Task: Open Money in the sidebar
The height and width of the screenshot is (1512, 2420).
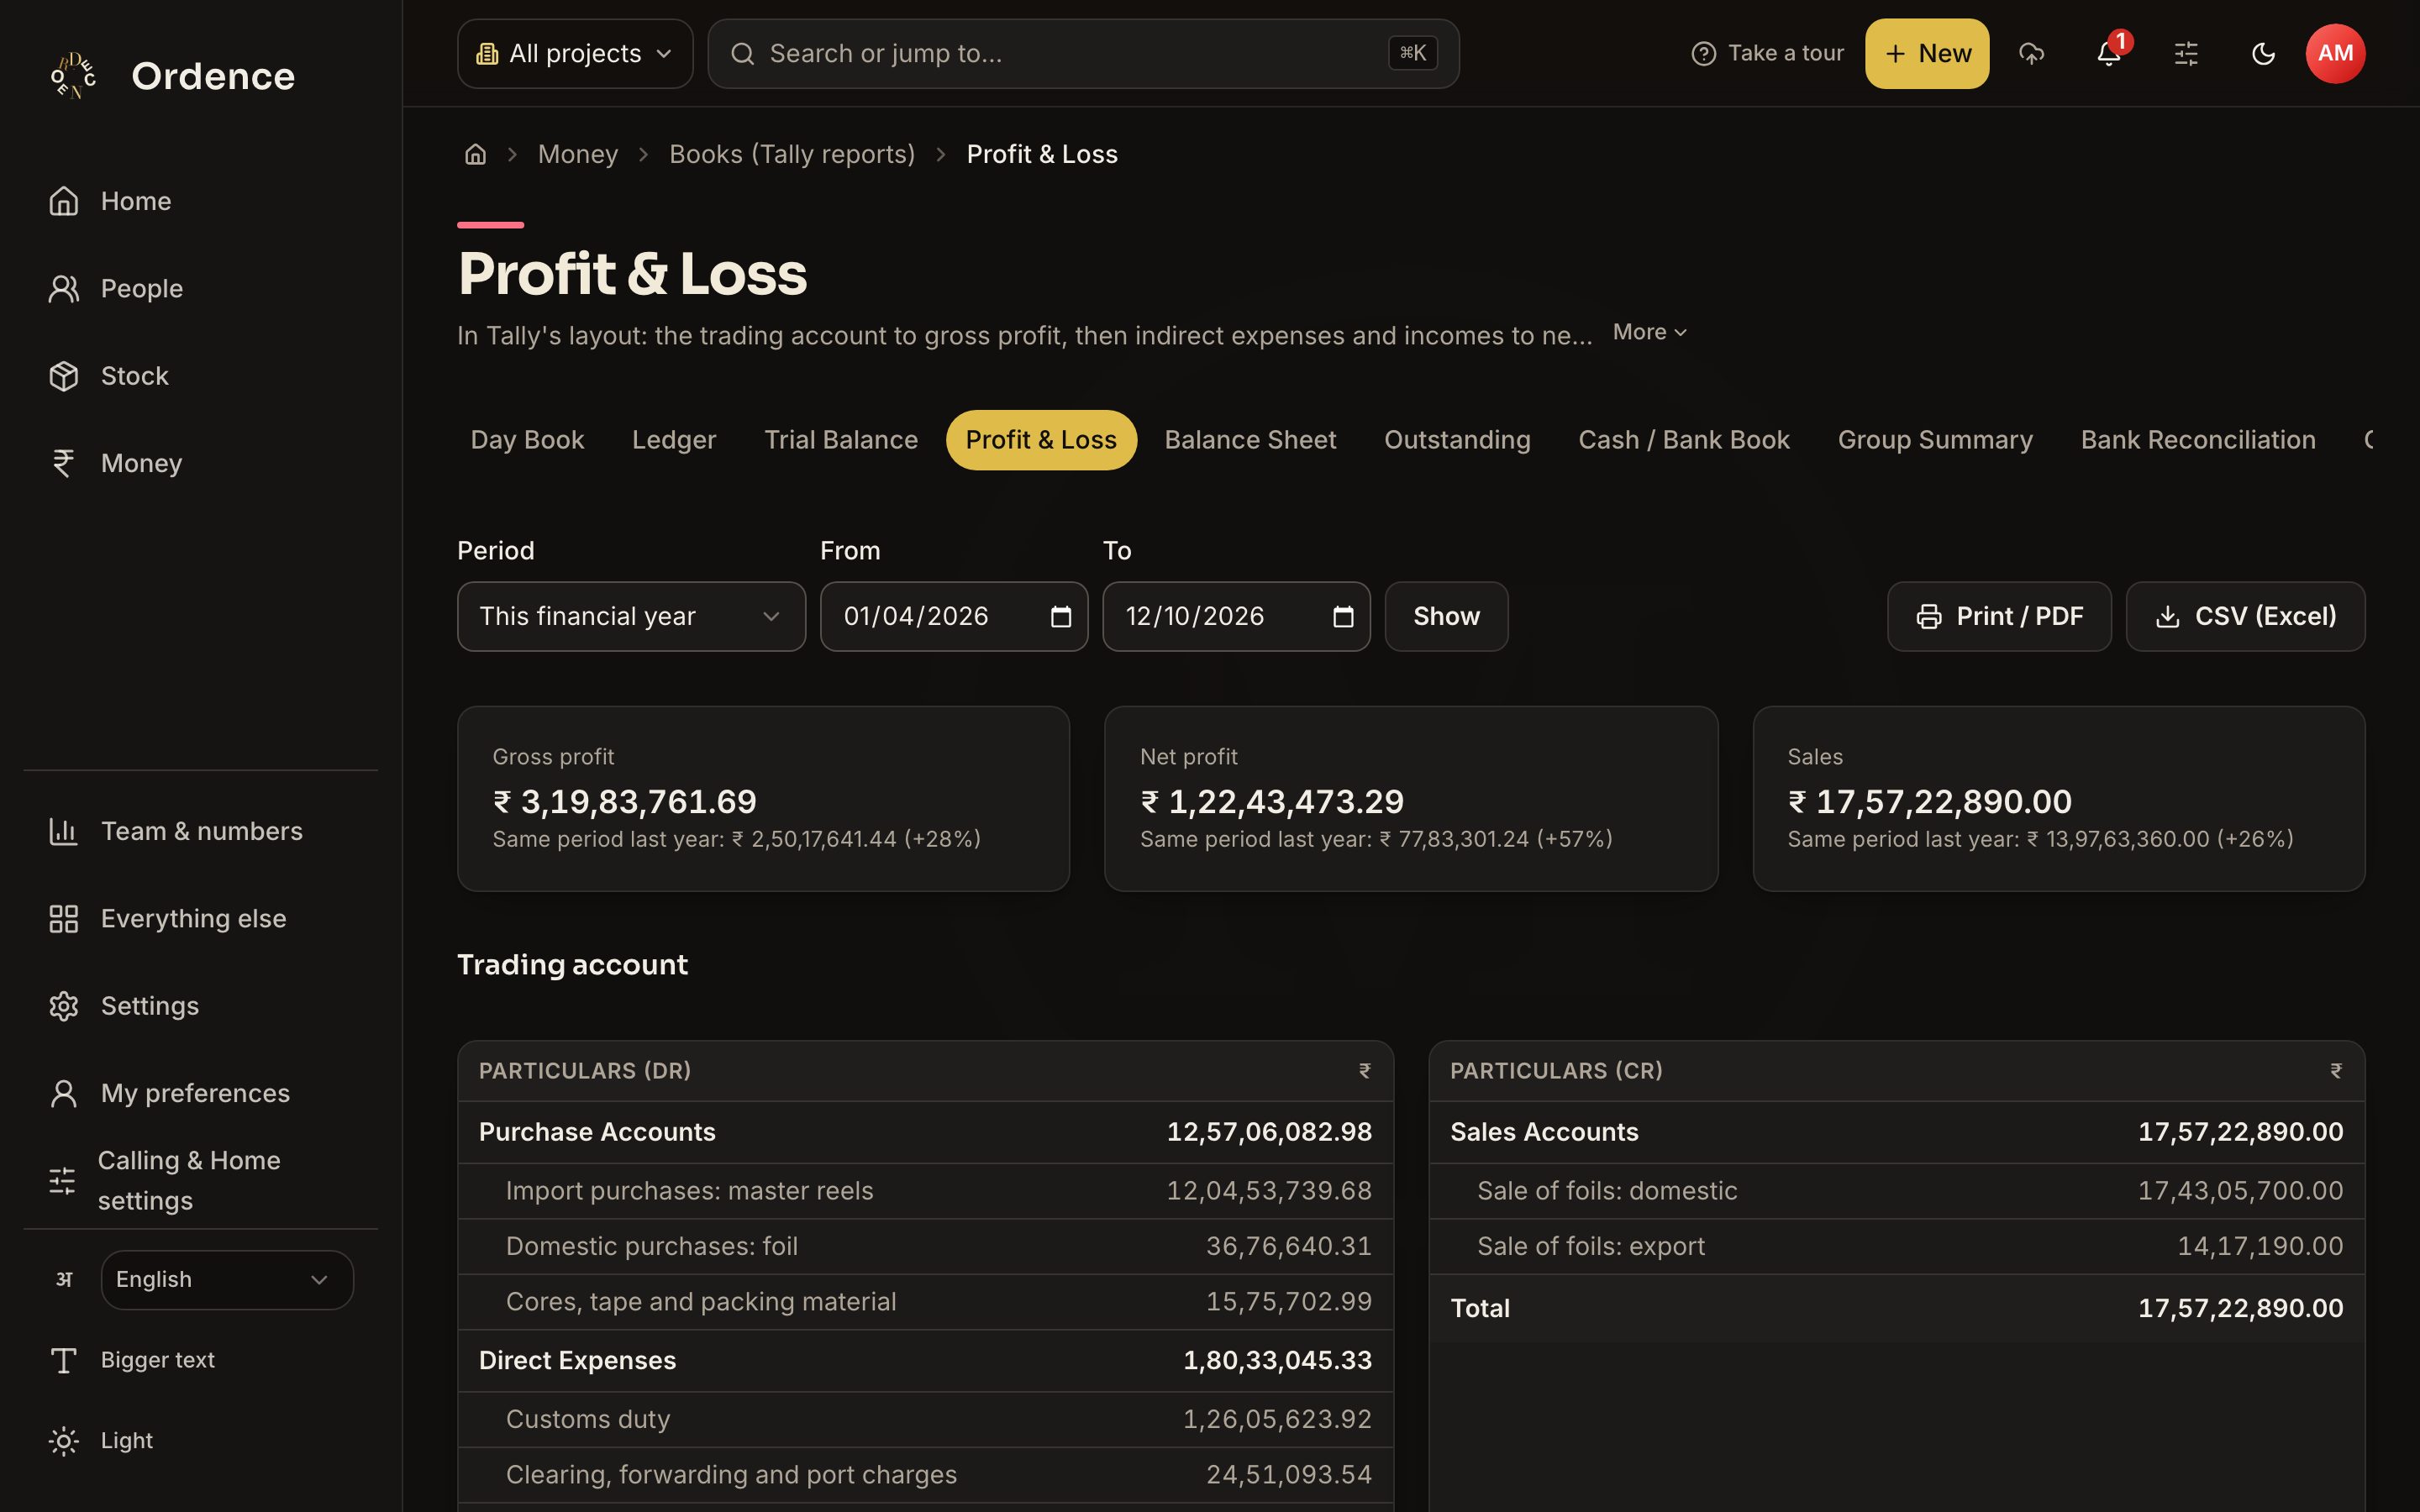Action: [x=200, y=463]
